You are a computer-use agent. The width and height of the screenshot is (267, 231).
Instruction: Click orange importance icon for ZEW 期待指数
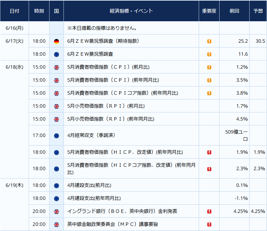click(209, 41)
